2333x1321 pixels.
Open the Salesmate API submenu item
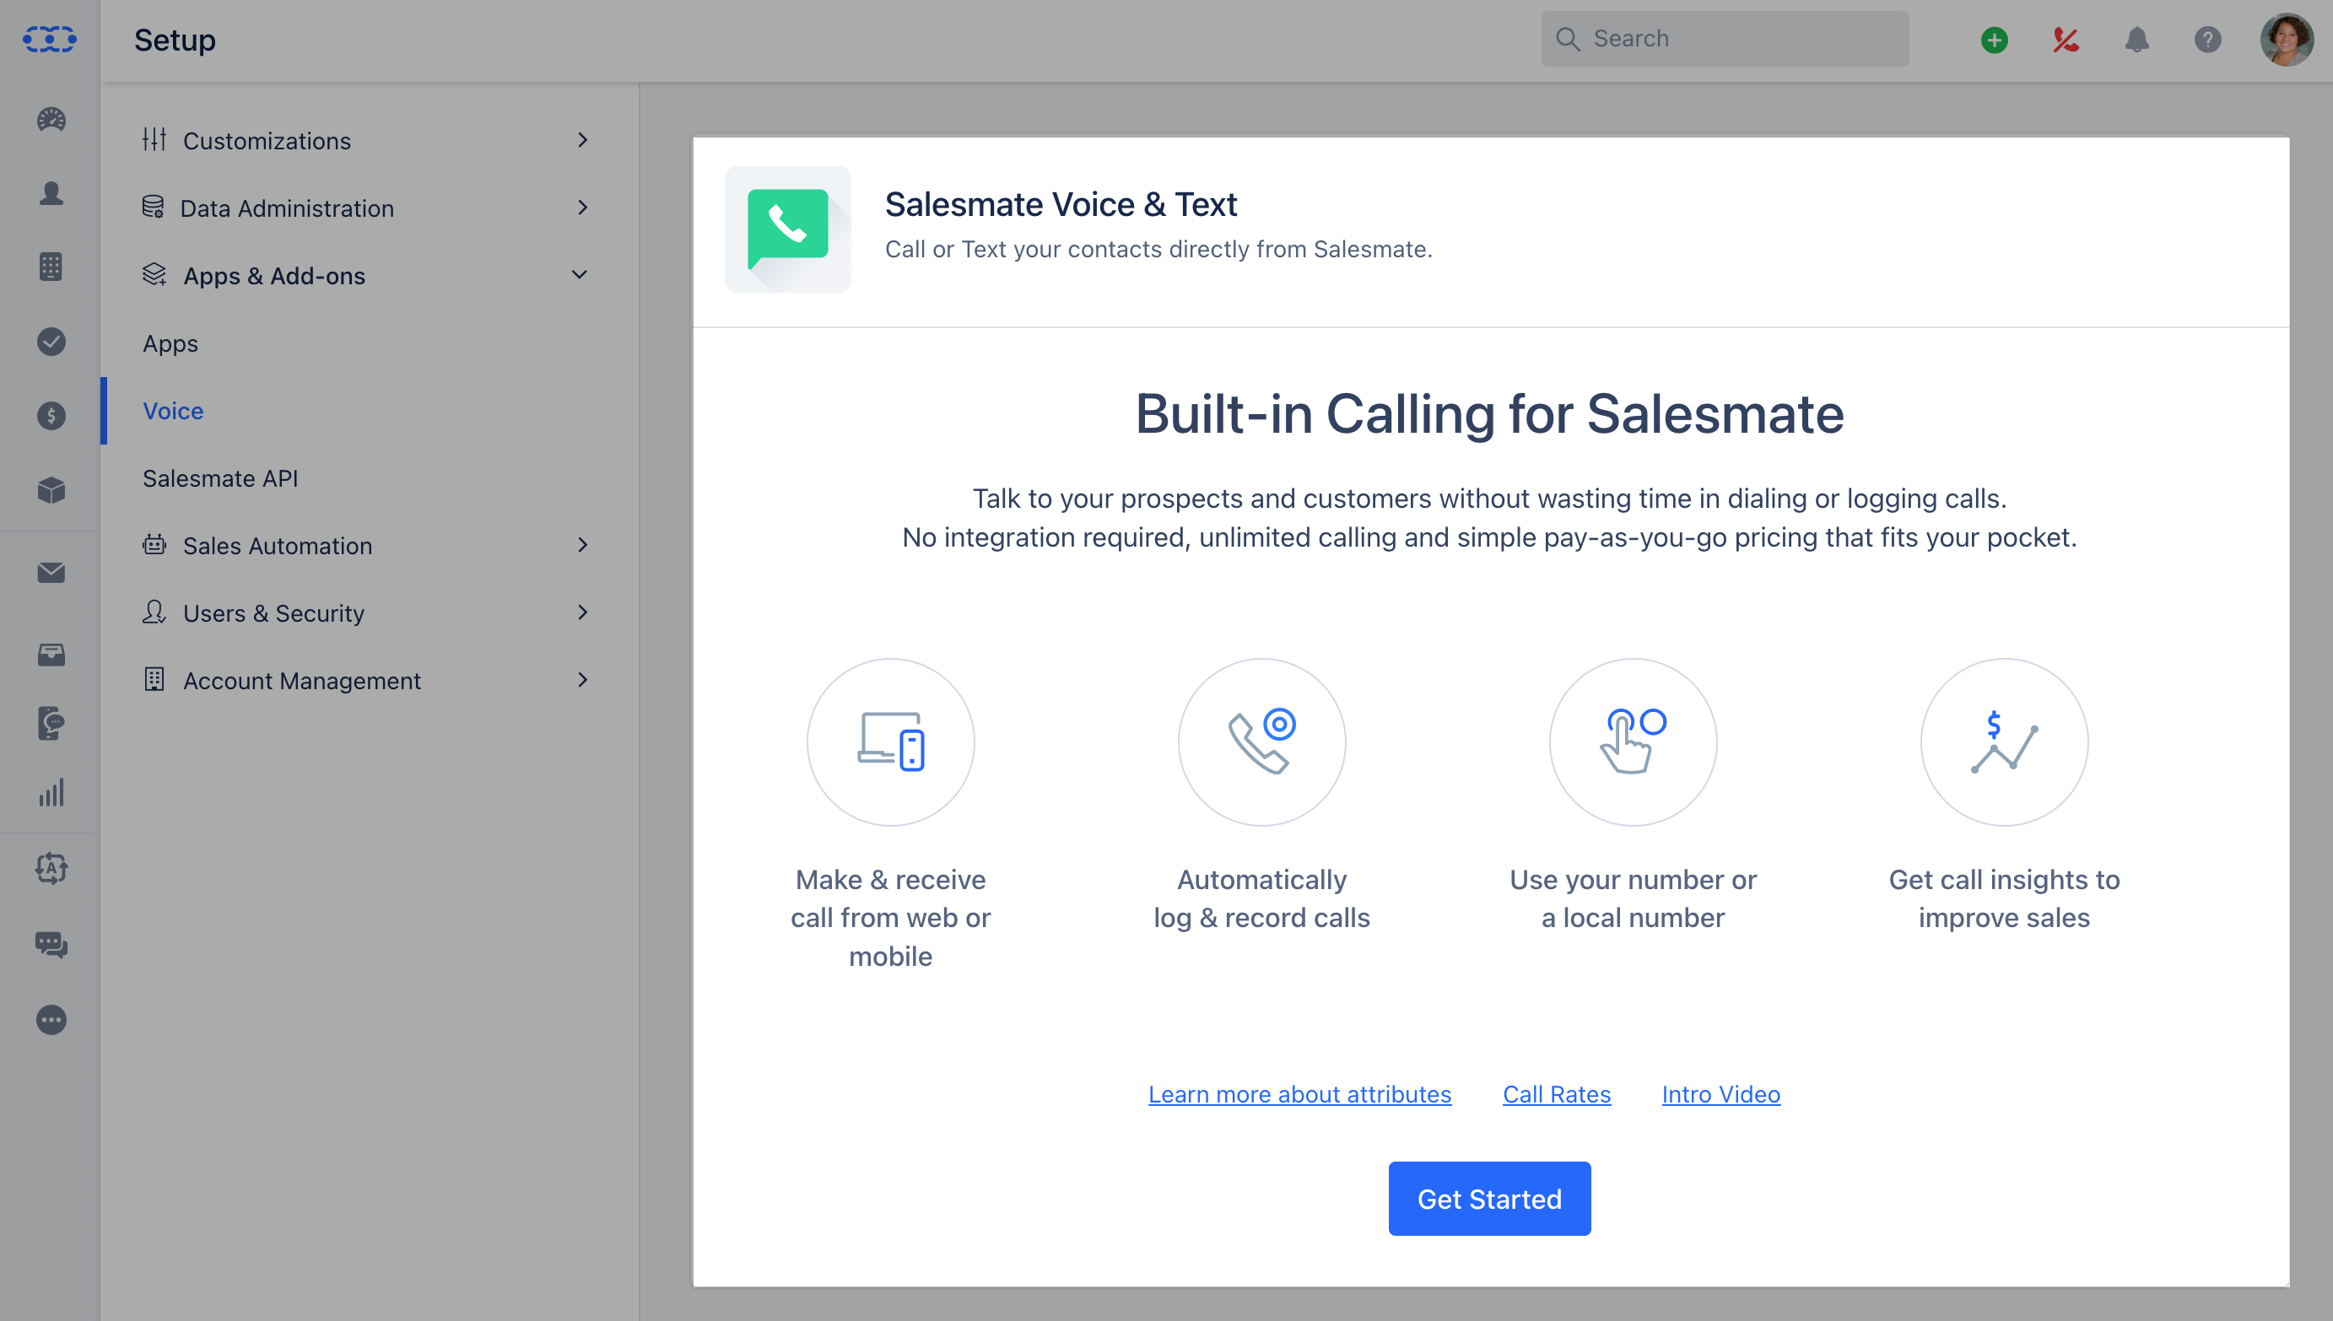pos(219,478)
